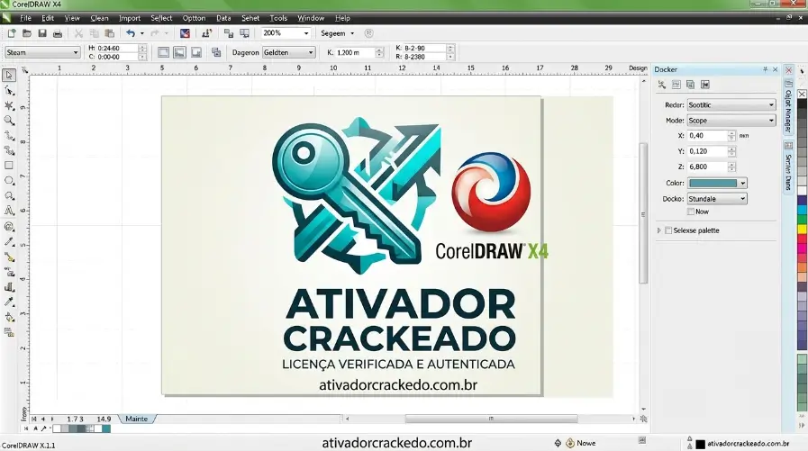Open the Window menu

click(311, 18)
